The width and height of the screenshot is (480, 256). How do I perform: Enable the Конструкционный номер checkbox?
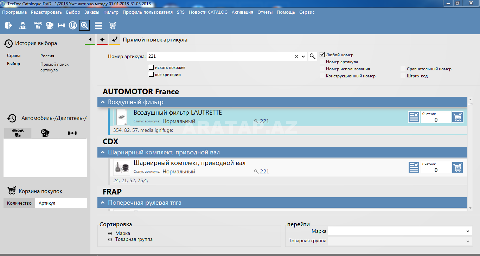[x=322, y=76]
